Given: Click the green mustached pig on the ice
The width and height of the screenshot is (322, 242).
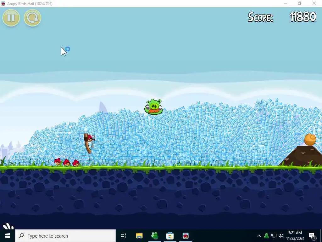Looking at the screenshot, I should [x=153, y=107].
